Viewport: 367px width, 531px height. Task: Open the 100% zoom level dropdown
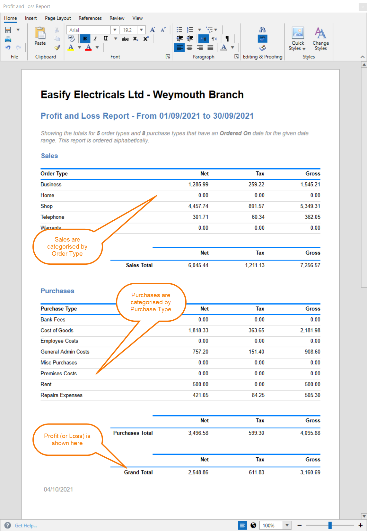click(287, 525)
